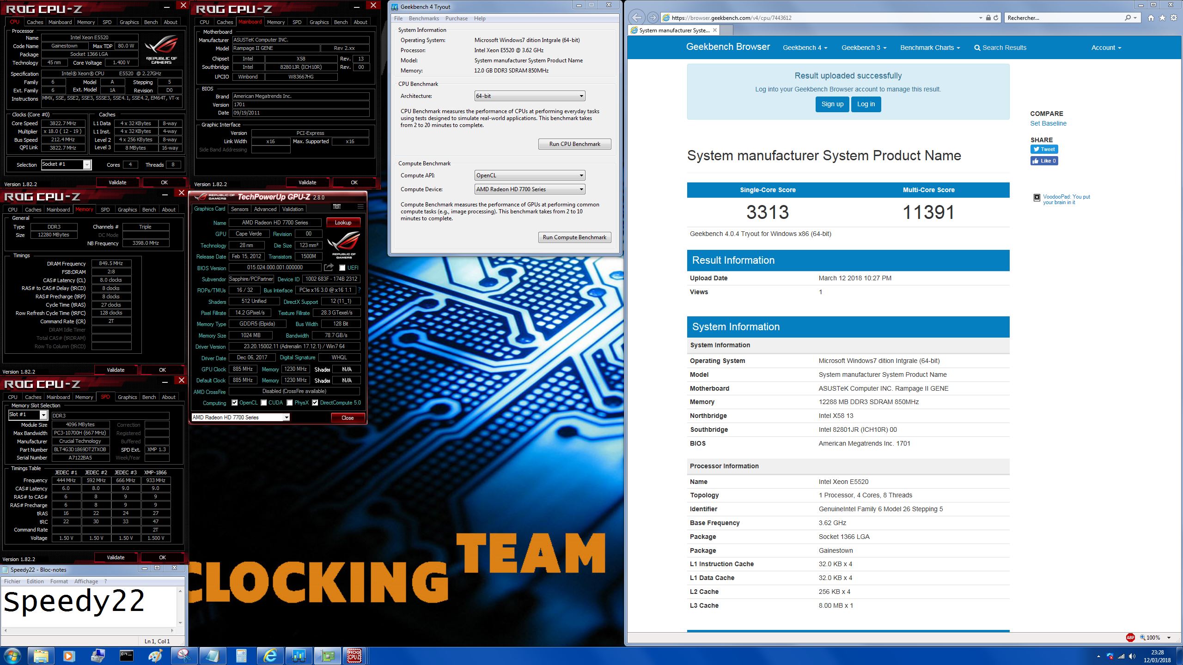Switch to the Advanced tab in GPU-Z

pos(265,209)
